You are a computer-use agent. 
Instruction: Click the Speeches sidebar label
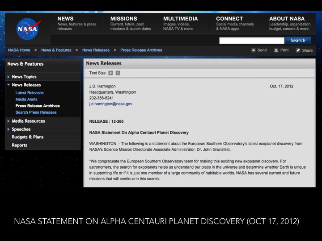[x=21, y=129]
